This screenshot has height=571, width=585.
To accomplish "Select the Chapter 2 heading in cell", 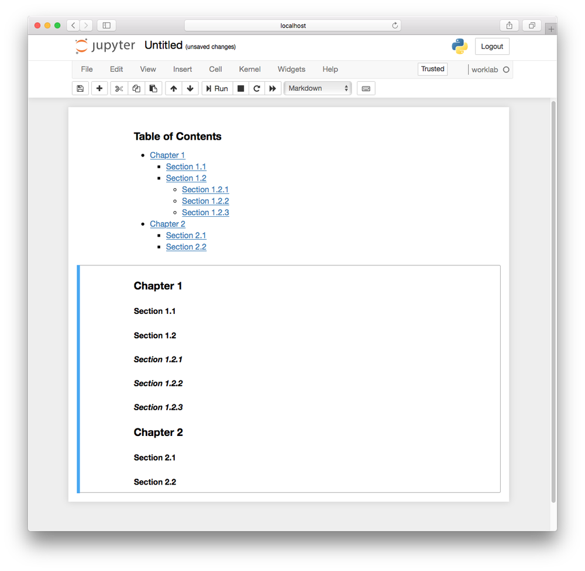I will click(x=158, y=432).
